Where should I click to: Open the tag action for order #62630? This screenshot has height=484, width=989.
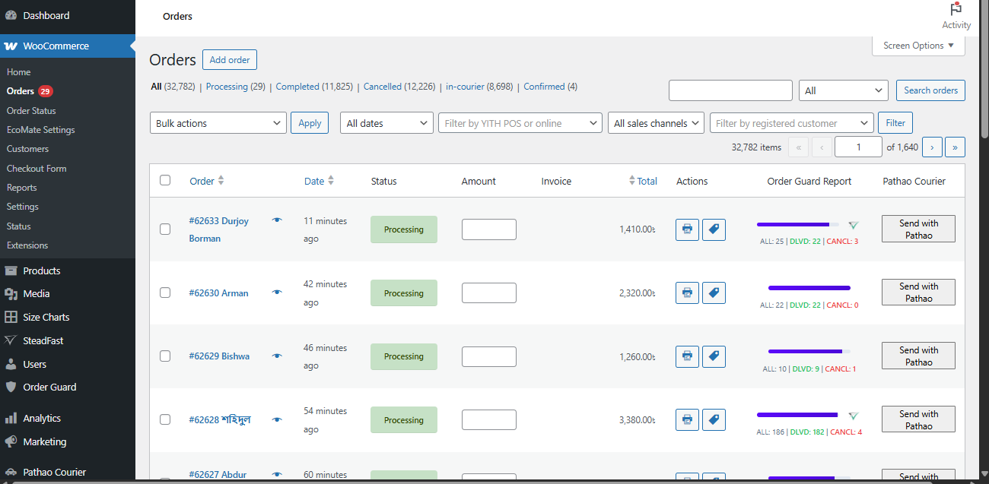[714, 293]
